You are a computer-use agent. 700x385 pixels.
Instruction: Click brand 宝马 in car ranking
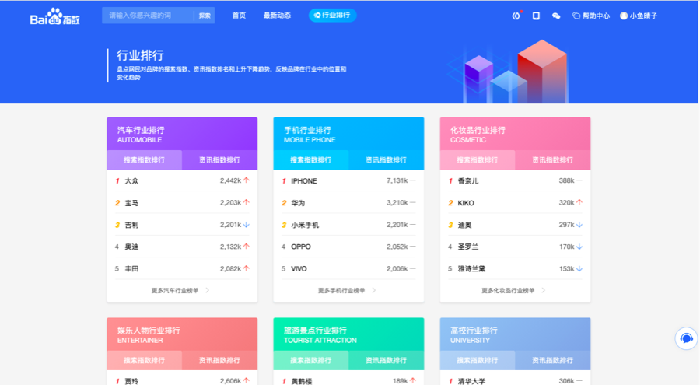(x=131, y=203)
